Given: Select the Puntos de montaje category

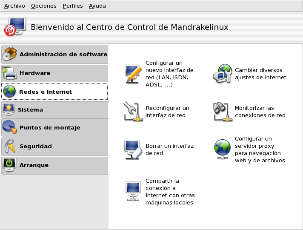Looking at the screenshot, I should [55, 128].
